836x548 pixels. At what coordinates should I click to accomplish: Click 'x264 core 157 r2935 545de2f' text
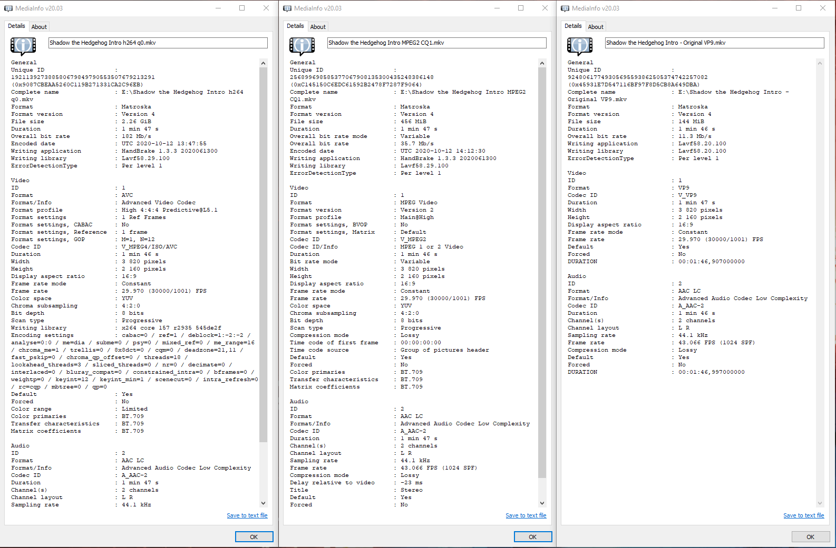click(x=172, y=328)
